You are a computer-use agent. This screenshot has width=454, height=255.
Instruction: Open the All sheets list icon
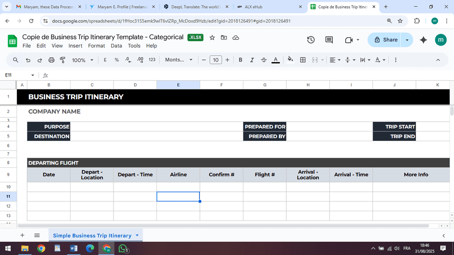[37, 236]
